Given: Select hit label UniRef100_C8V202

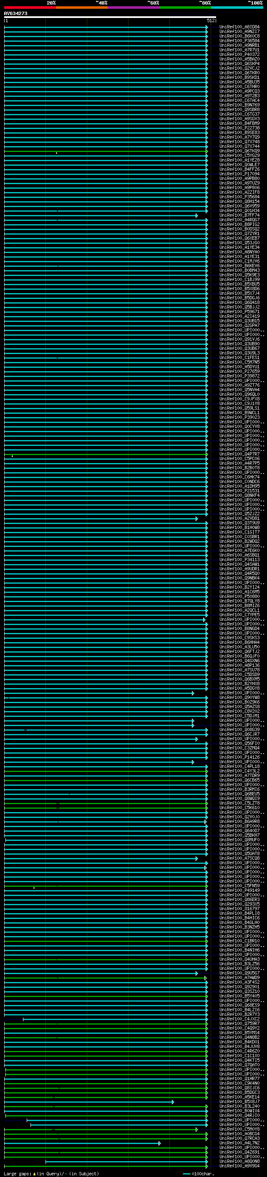Looking at the screenshot, I should [x=239, y=711].
